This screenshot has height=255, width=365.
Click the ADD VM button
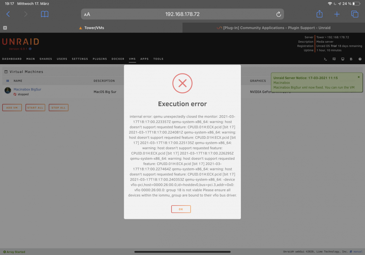12,108
